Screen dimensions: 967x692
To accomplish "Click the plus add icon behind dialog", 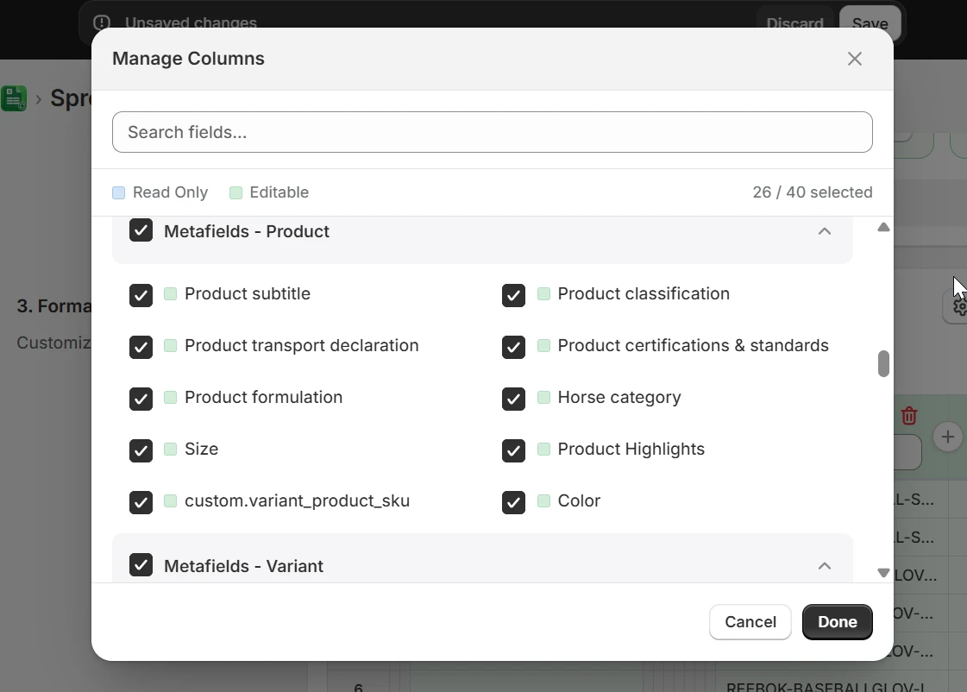I will point(947,437).
